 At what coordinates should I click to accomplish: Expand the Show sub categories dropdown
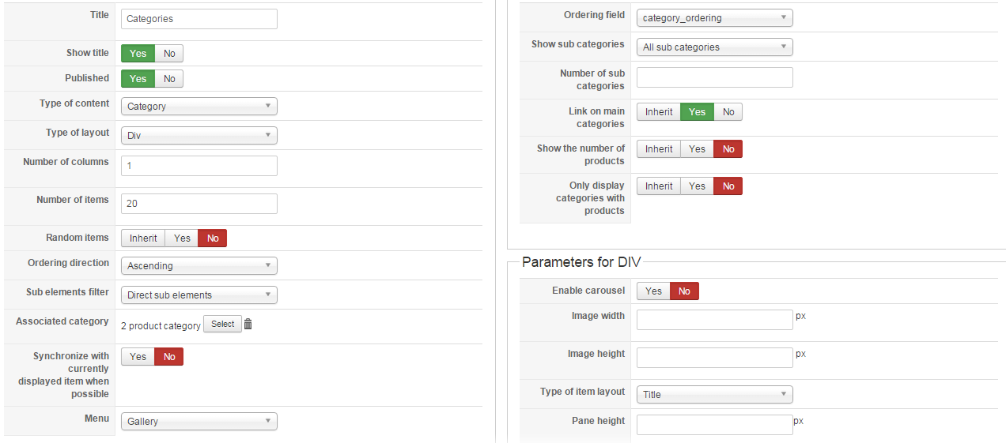[x=714, y=47]
